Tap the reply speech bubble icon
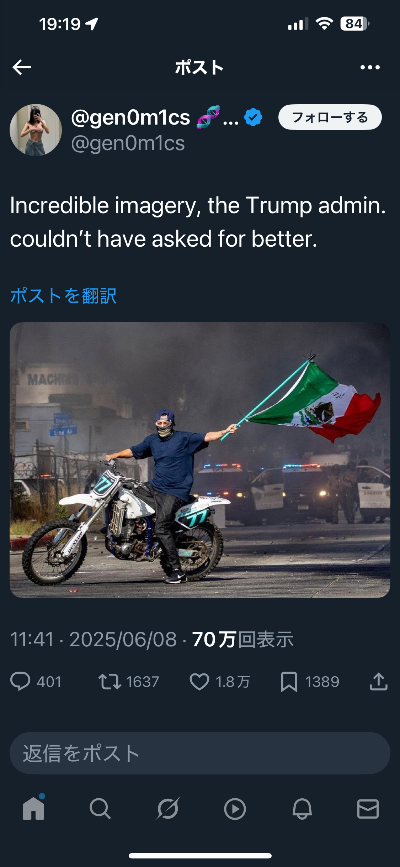The height and width of the screenshot is (867, 400). (x=20, y=682)
